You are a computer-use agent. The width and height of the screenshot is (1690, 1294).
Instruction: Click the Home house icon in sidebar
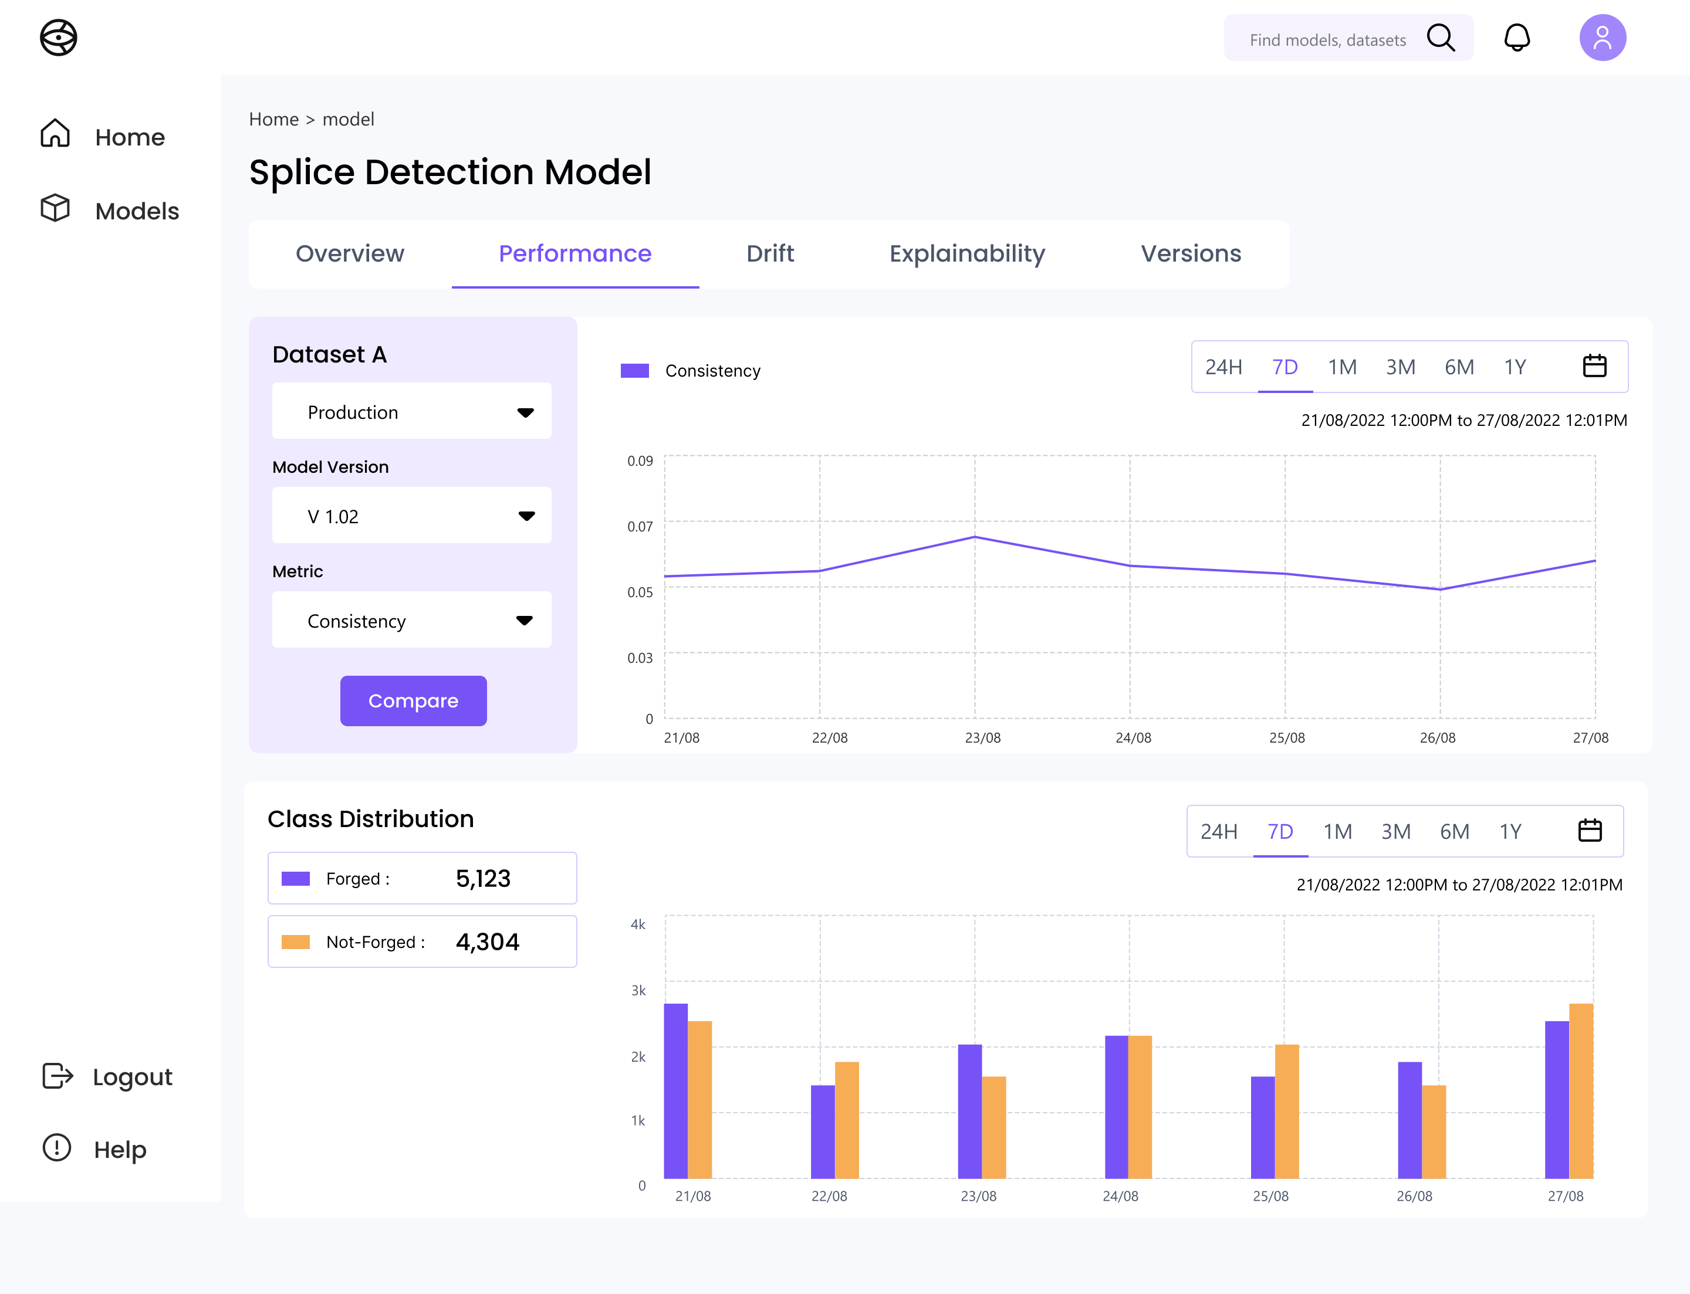tap(56, 134)
